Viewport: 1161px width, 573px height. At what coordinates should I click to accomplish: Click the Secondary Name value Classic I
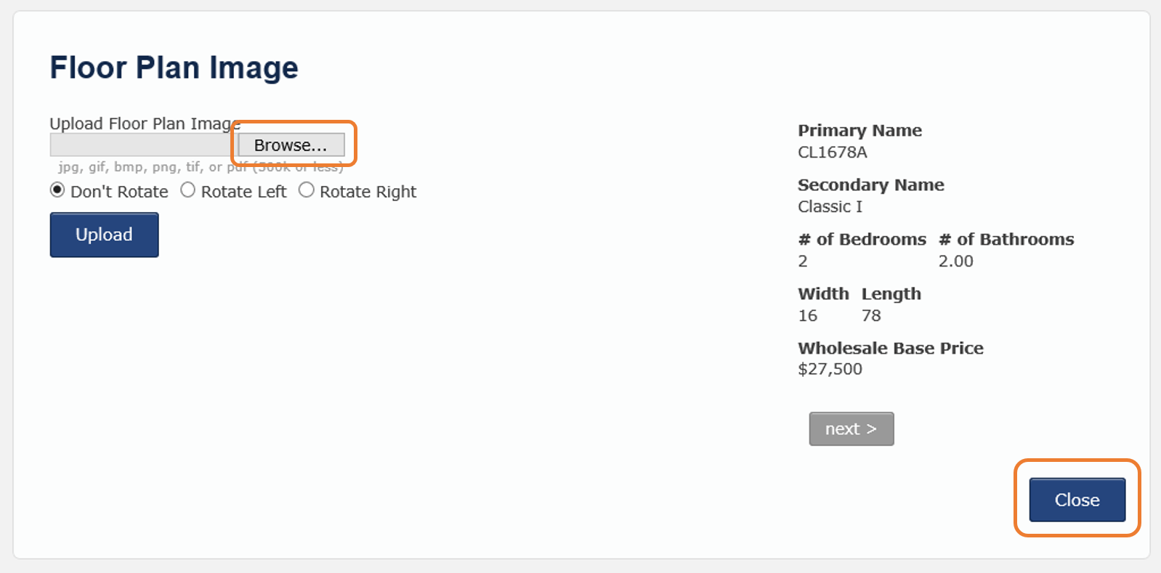point(830,207)
